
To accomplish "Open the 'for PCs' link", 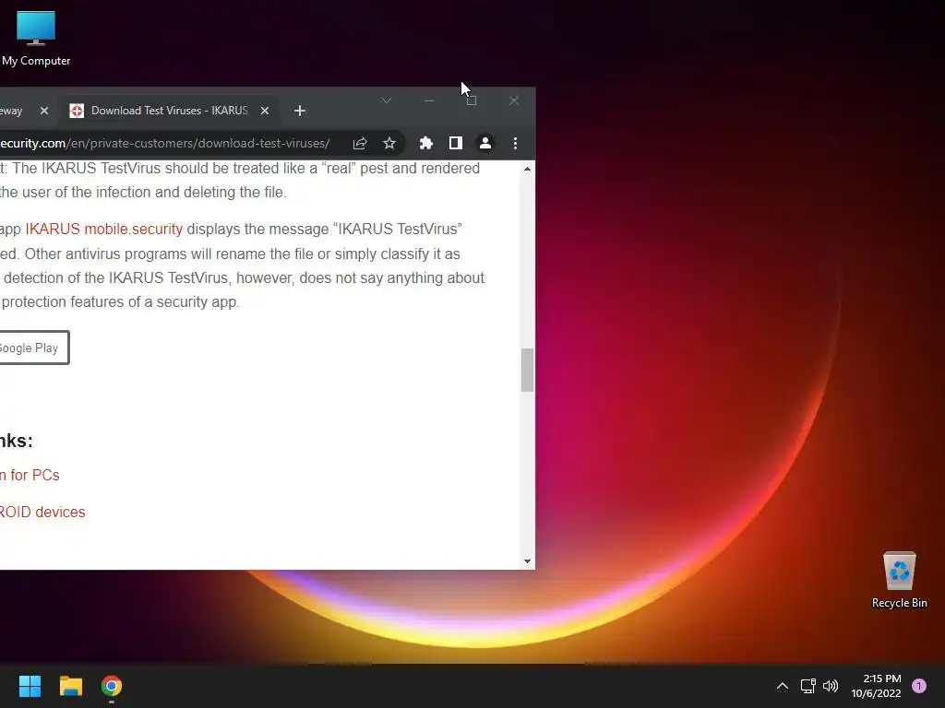I will click(x=35, y=475).
